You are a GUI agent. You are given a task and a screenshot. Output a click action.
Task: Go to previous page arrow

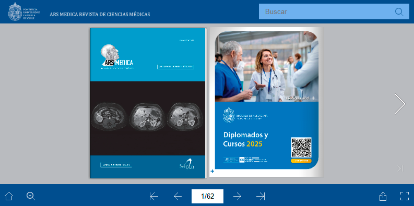tap(178, 196)
